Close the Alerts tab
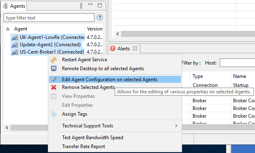The image size is (255, 153). tap(135, 48)
